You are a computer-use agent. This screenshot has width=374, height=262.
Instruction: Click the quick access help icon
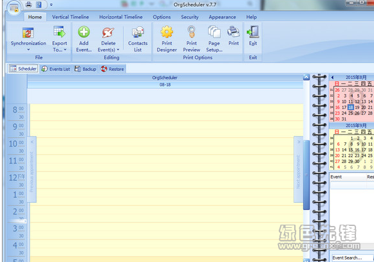click(39, 5)
